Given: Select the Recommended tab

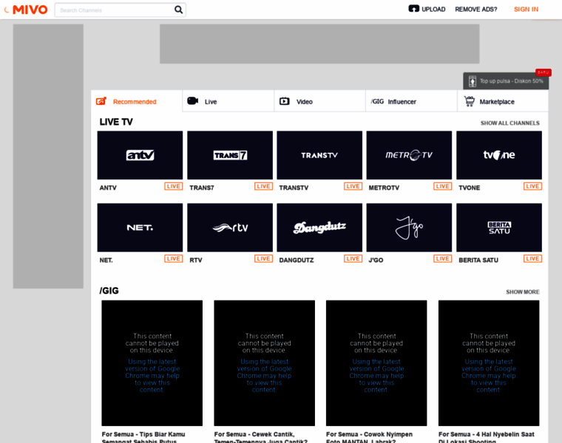Looking at the screenshot, I should pos(137,101).
